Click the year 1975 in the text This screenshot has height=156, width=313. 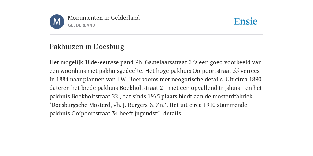pyautogui.click(x=154, y=97)
